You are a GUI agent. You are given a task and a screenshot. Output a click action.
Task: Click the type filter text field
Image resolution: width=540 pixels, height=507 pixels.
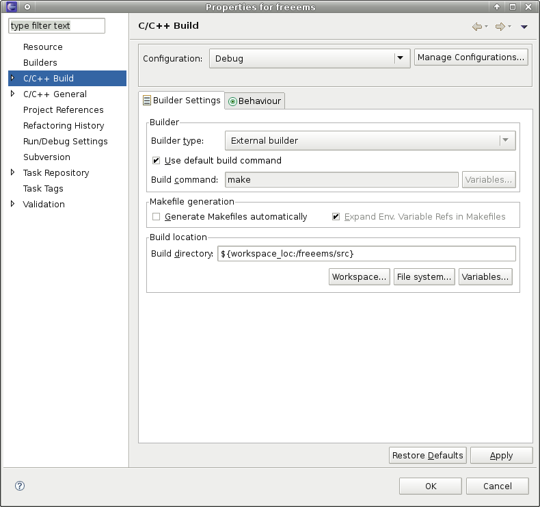(x=57, y=26)
